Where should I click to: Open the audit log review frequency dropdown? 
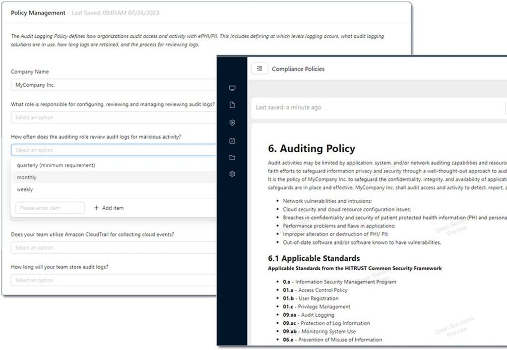pyautogui.click(x=114, y=150)
